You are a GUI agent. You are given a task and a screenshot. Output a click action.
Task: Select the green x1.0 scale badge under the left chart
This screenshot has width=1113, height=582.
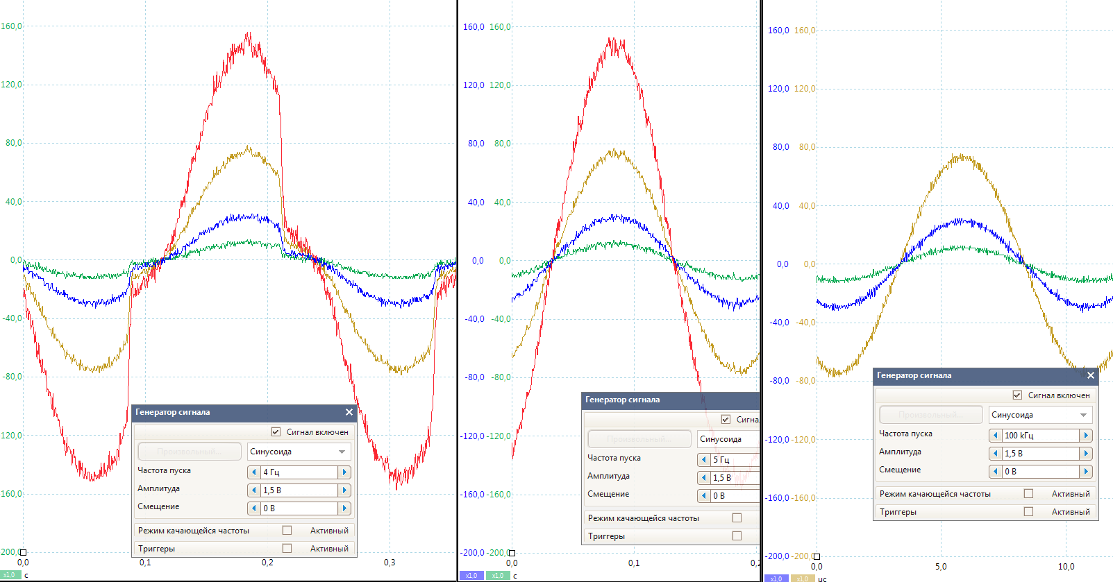point(10,575)
